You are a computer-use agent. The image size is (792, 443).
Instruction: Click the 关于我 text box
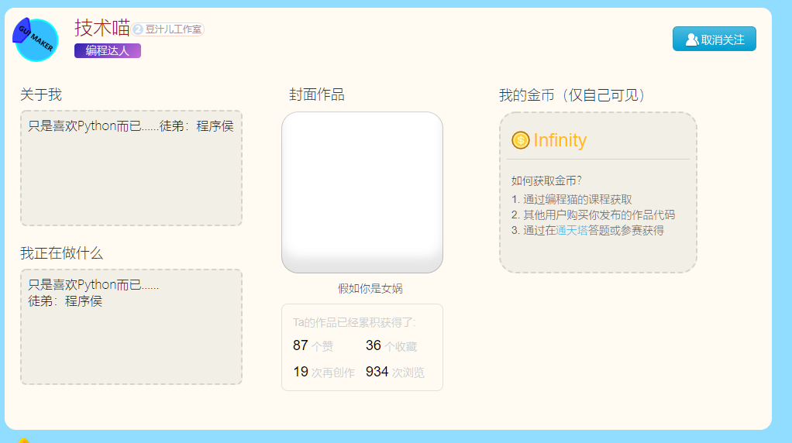pyautogui.click(x=131, y=168)
